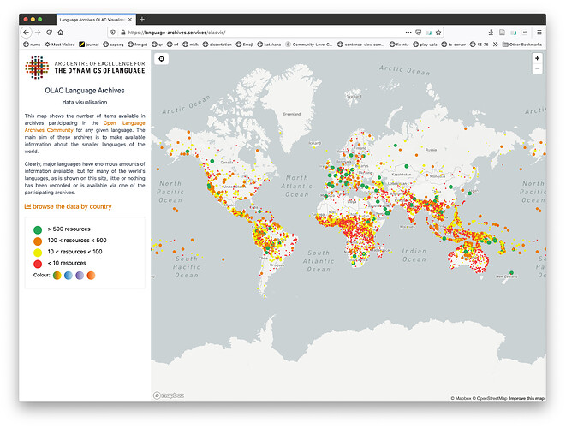Click the red '< 10 resources' legend dot
Viewport: 566px width, 428px height.
click(x=38, y=264)
